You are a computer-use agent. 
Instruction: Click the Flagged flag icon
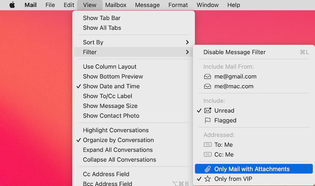tap(208, 120)
